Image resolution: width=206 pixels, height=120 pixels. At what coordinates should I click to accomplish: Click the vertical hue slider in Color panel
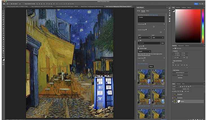(x=203, y=26)
